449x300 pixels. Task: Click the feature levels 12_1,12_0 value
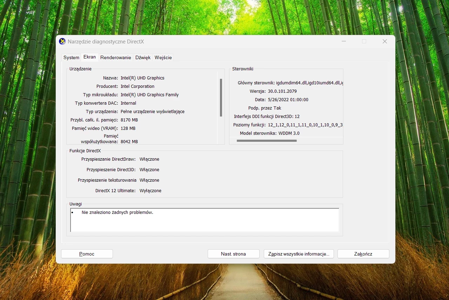(x=305, y=125)
